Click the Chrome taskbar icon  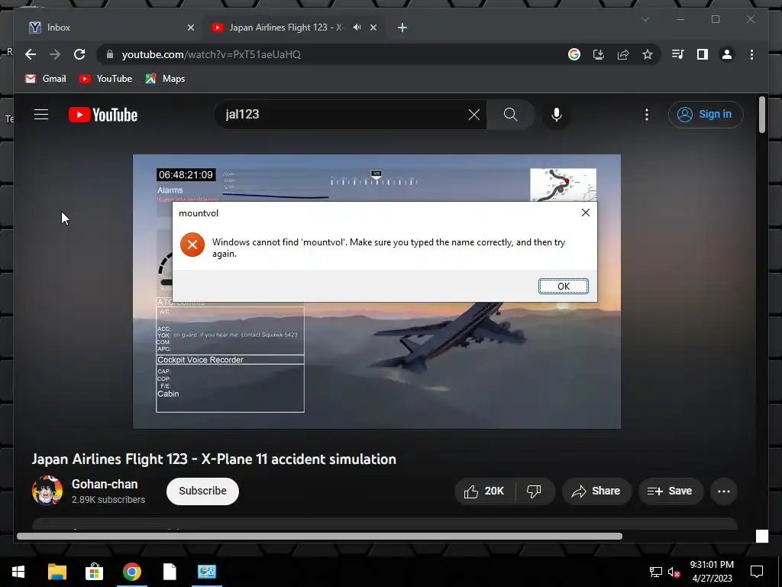(132, 572)
